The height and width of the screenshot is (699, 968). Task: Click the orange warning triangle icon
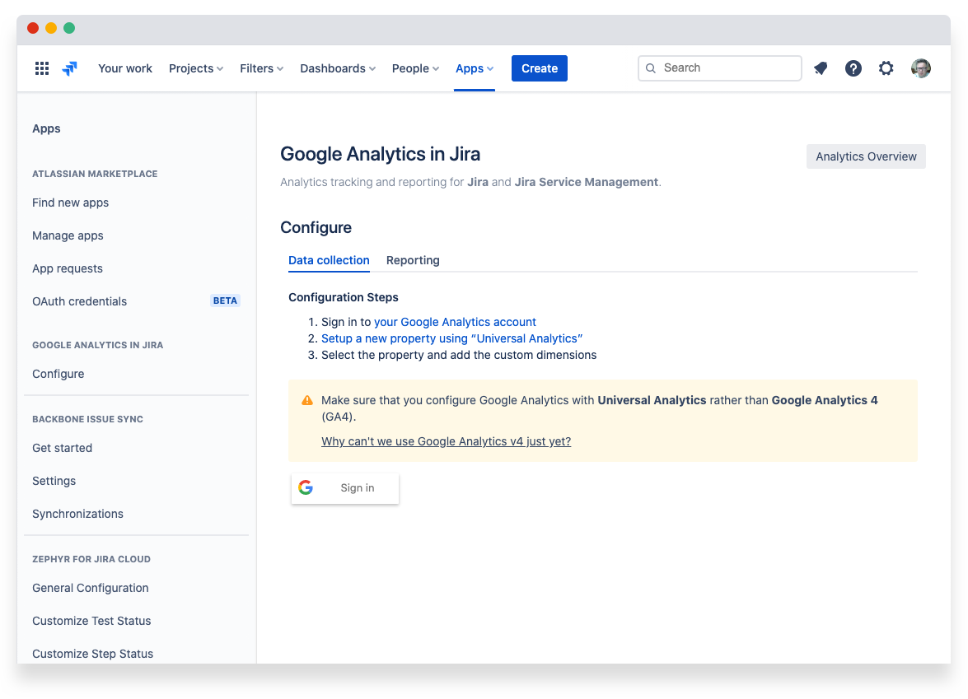[307, 400]
